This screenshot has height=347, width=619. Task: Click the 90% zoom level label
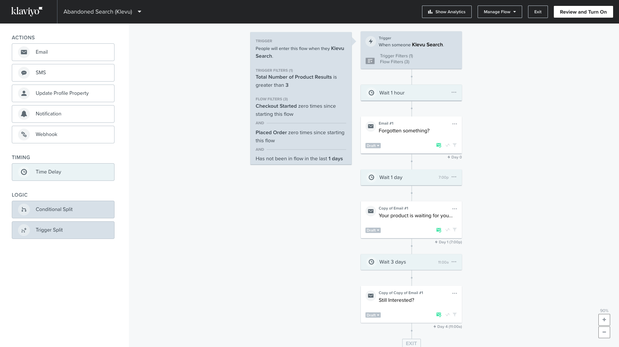[x=604, y=311]
